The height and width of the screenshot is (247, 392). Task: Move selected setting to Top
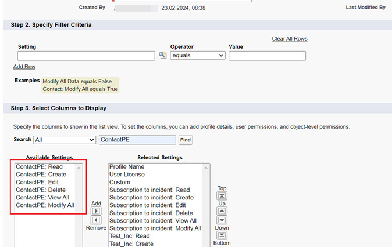pos(222,196)
